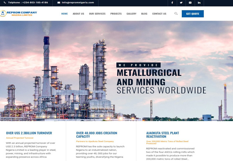Navigate to Projects page

[116, 14]
